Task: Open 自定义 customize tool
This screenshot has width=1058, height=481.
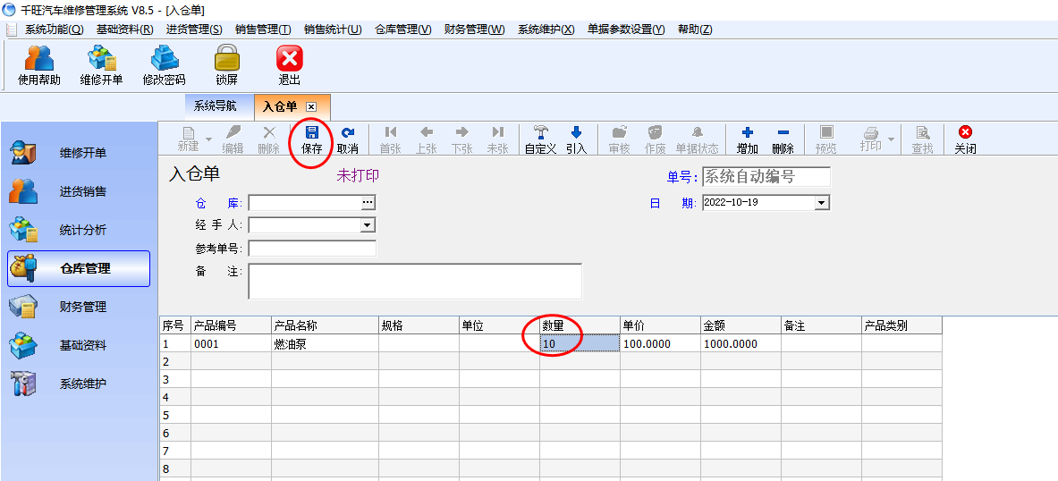Action: (x=540, y=140)
